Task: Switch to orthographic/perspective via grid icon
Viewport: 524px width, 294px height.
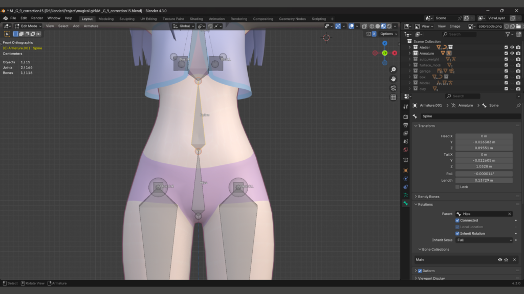Action: tap(393, 97)
